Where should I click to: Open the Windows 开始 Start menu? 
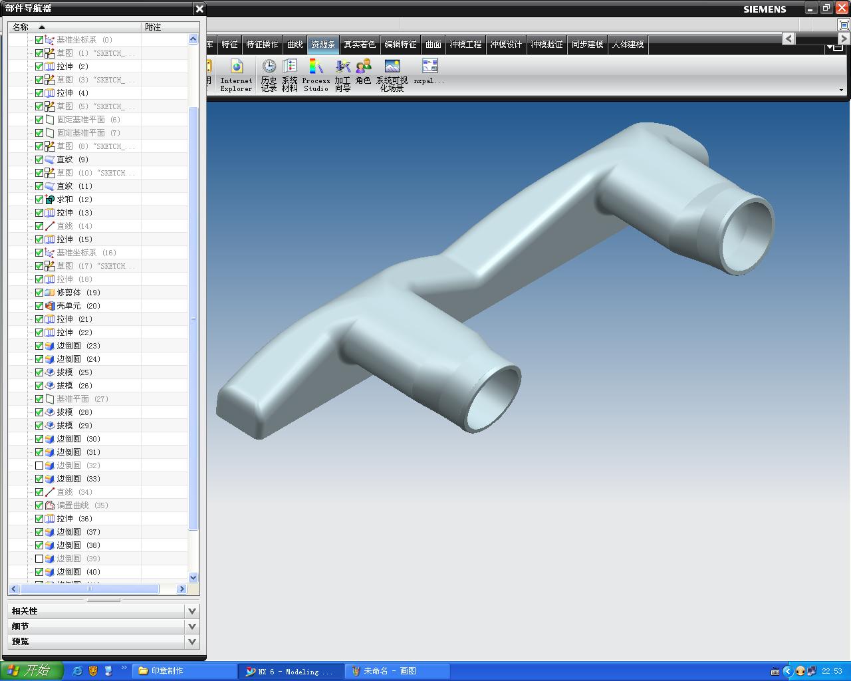[x=32, y=671]
